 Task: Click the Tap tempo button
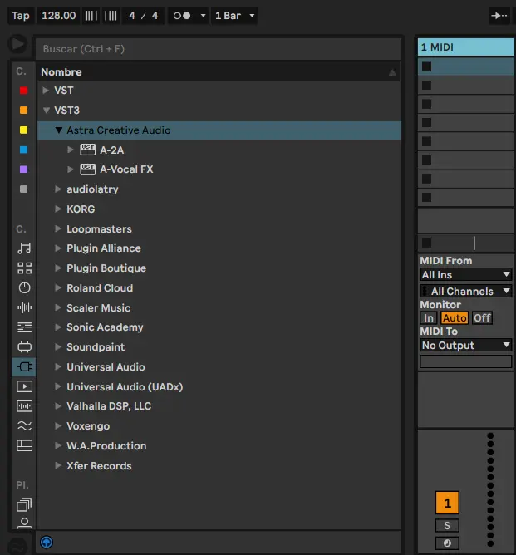tap(21, 16)
